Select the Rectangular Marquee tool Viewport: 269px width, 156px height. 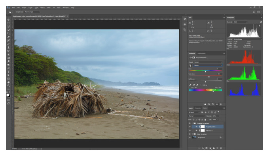tap(8, 23)
